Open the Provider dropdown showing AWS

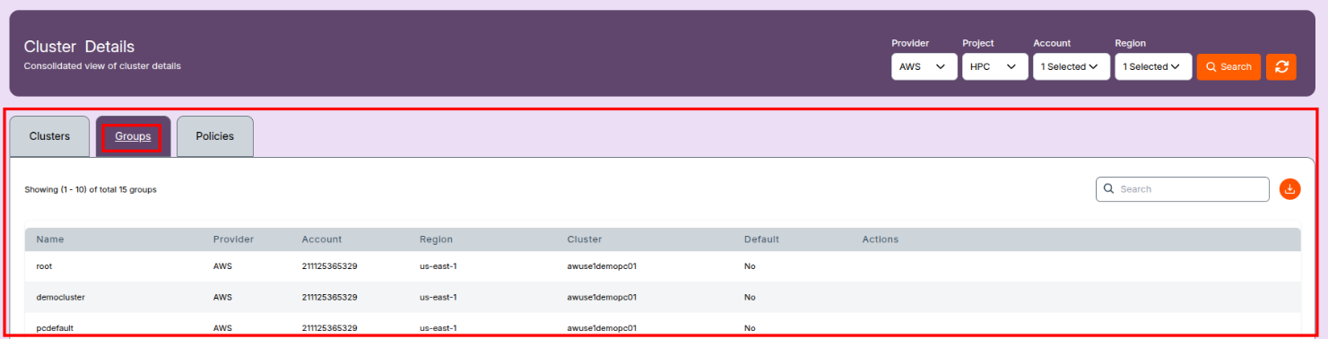click(x=924, y=67)
